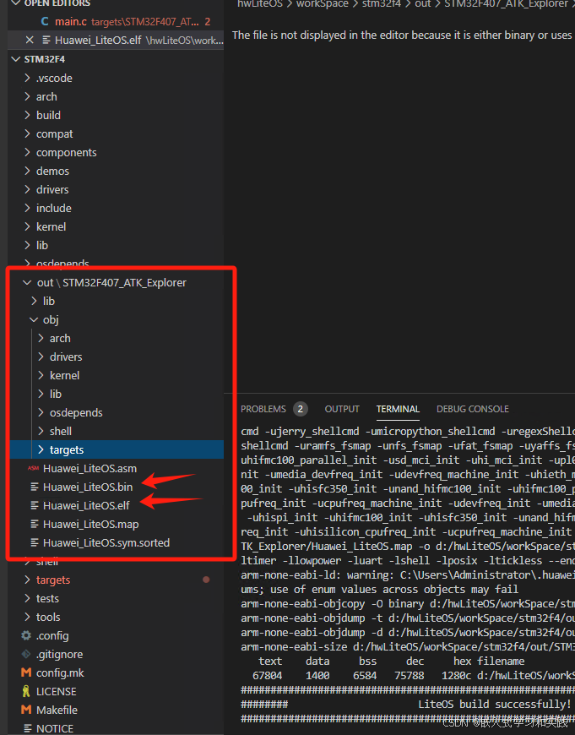Click the C file icon of main.c
Screen dimensions: 575x735
click(x=45, y=22)
